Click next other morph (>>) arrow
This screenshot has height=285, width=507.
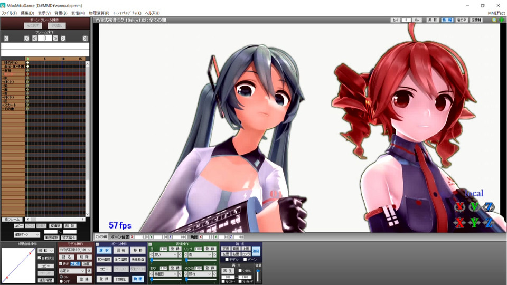pyautogui.click(x=215, y=274)
